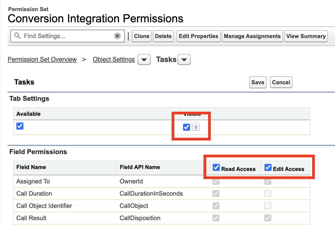Toggle the Edit Access header checkbox
The height and width of the screenshot is (225, 335).
tap(268, 167)
